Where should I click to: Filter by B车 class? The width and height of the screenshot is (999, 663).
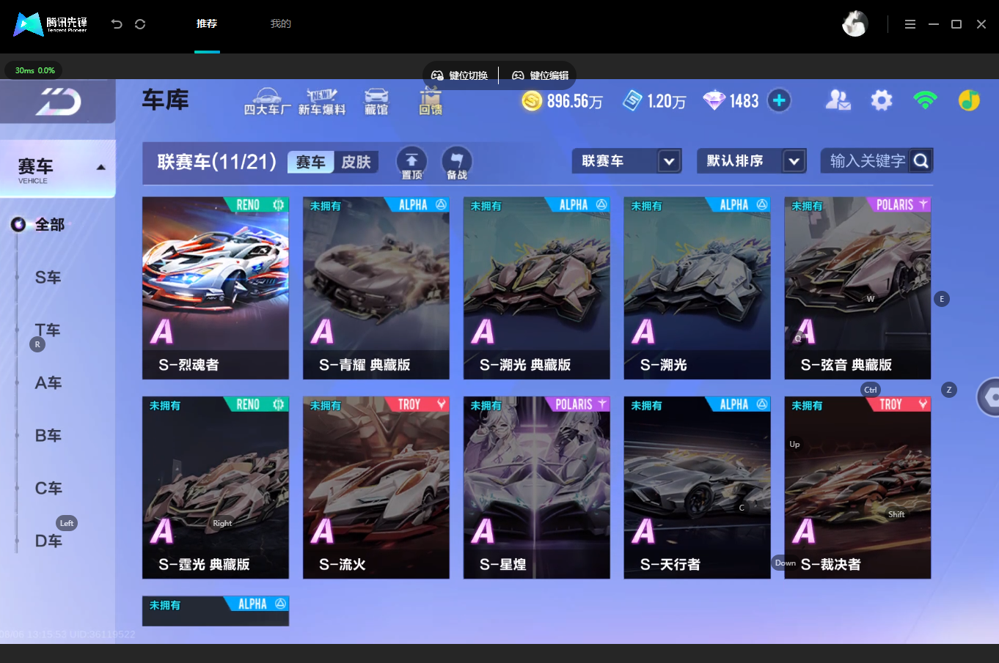tap(48, 436)
